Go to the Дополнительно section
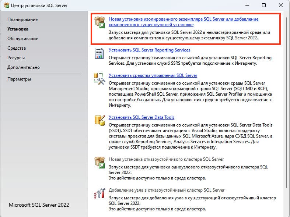 point(24,67)
